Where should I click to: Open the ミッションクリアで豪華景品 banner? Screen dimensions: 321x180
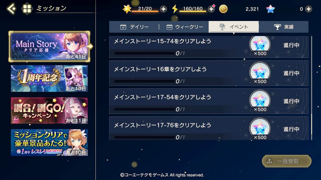click(49, 142)
